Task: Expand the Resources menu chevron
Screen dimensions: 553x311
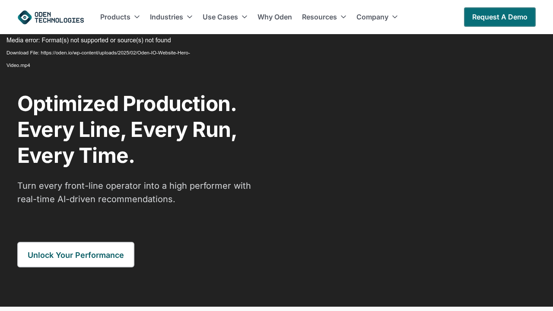Action: click(343, 16)
